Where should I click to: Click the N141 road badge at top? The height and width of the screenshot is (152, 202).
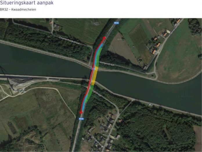point(117,23)
